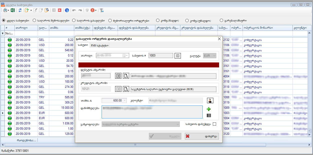This screenshot has width=313, height=155.
Task: Enable the საბუთის დაბეჭდვა checkbox
Action: click(214, 124)
